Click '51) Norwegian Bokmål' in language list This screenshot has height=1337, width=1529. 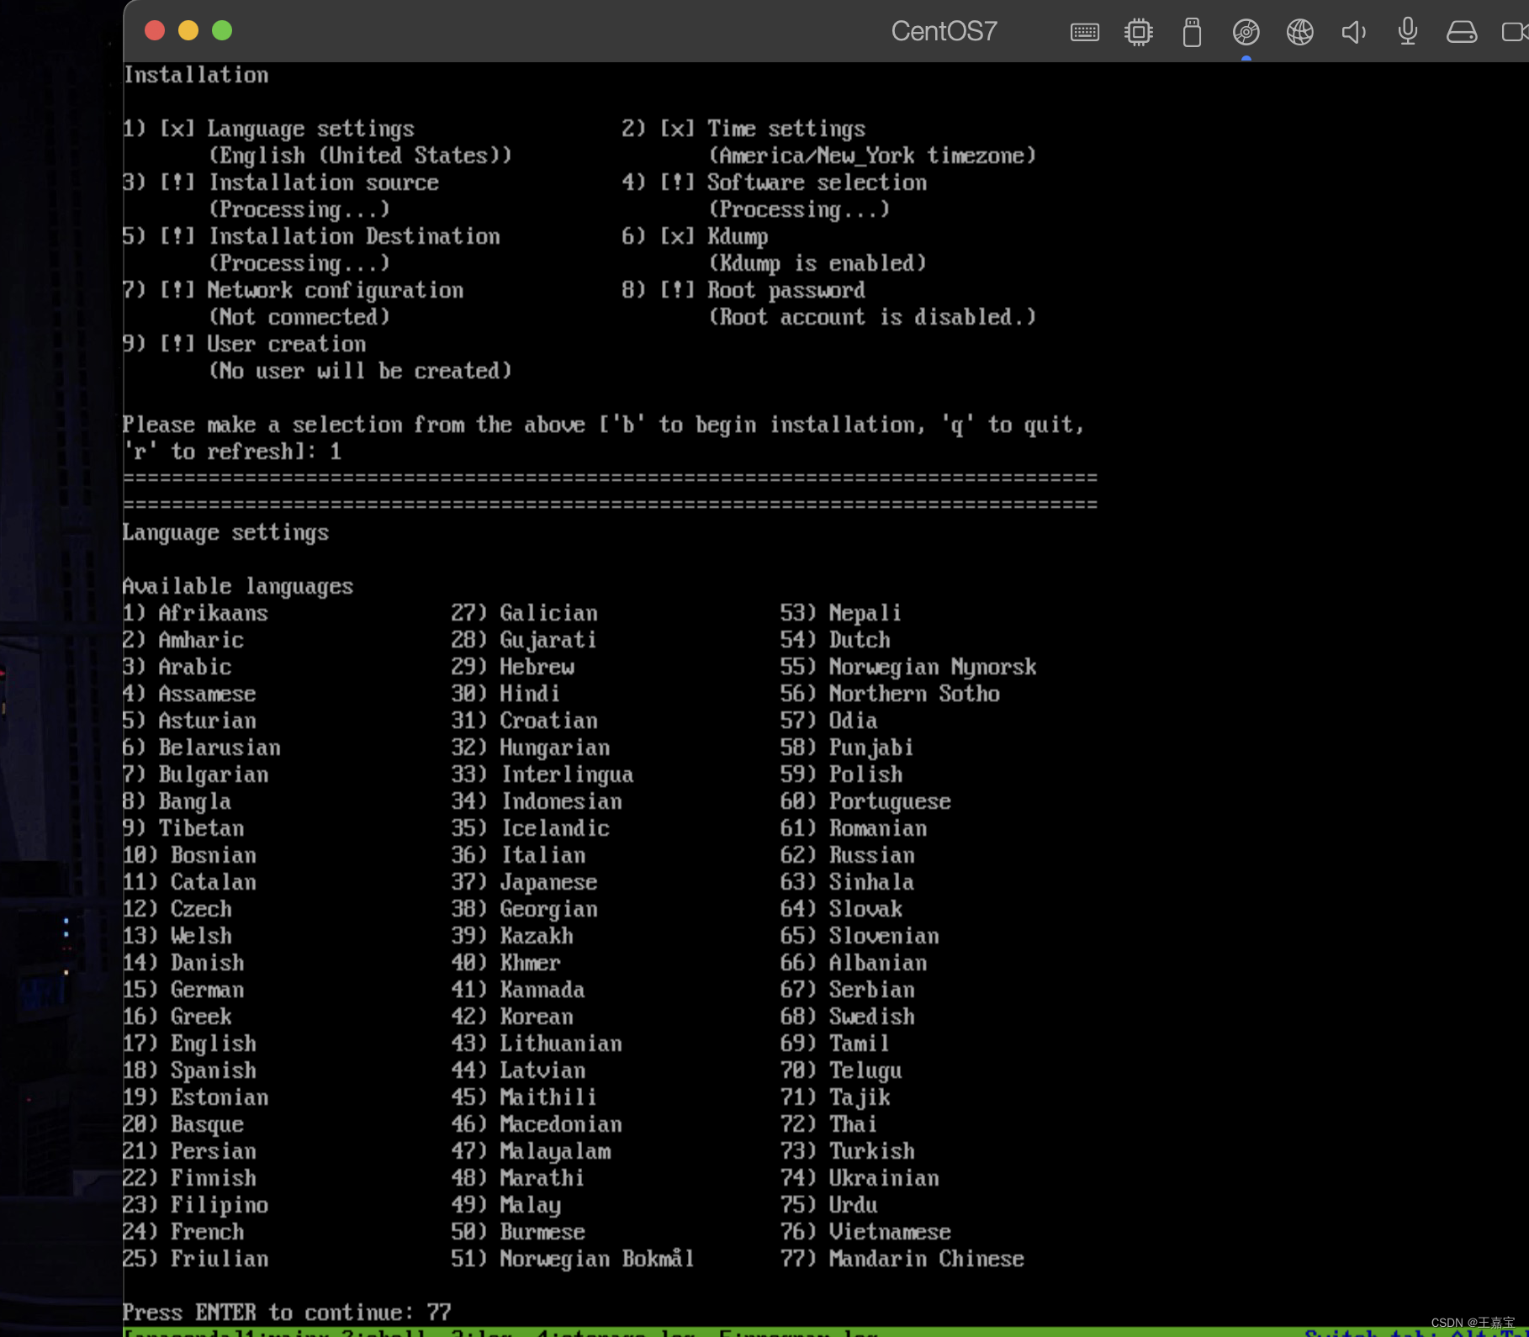pos(573,1259)
